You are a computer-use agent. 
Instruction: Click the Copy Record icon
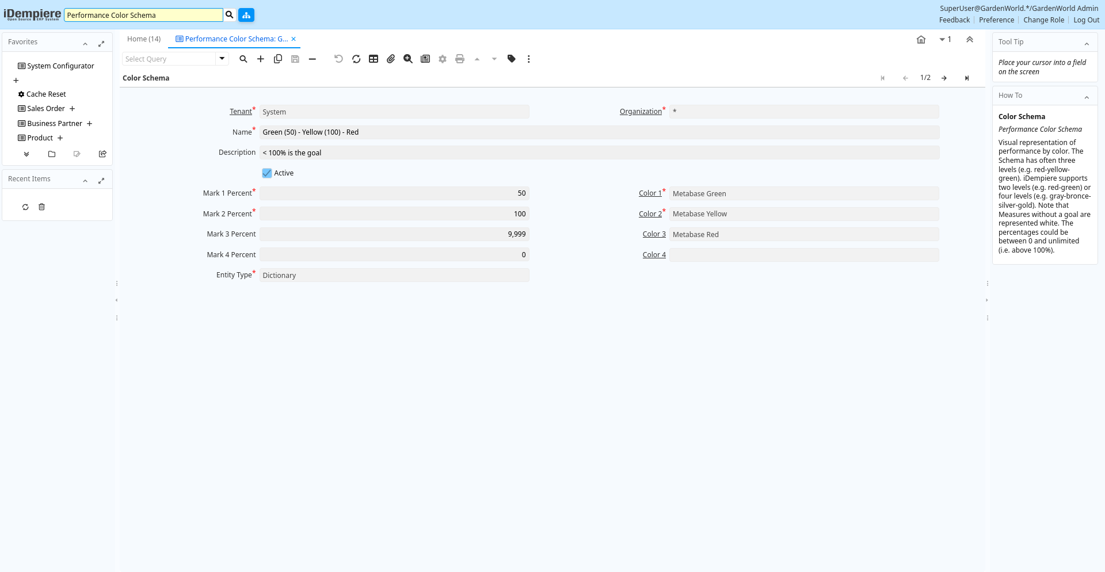pyautogui.click(x=278, y=59)
